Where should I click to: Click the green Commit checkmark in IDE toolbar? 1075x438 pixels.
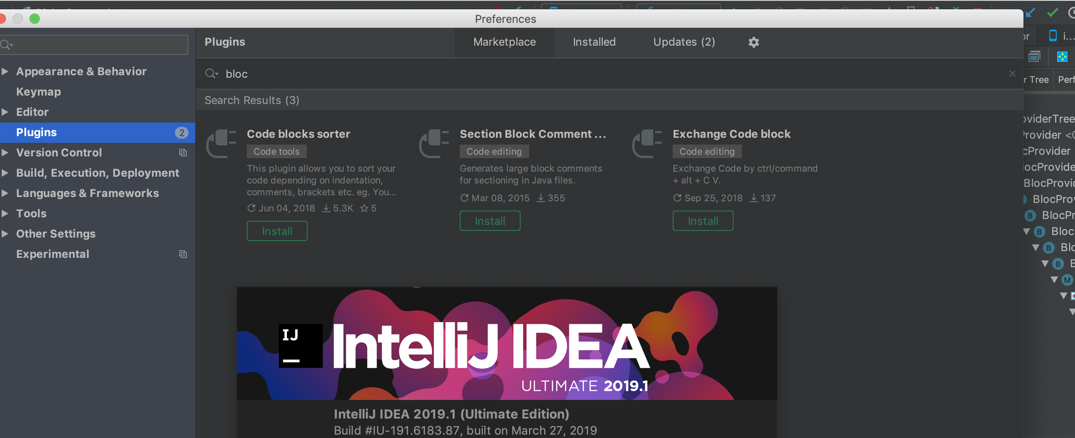coord(1052,13)
